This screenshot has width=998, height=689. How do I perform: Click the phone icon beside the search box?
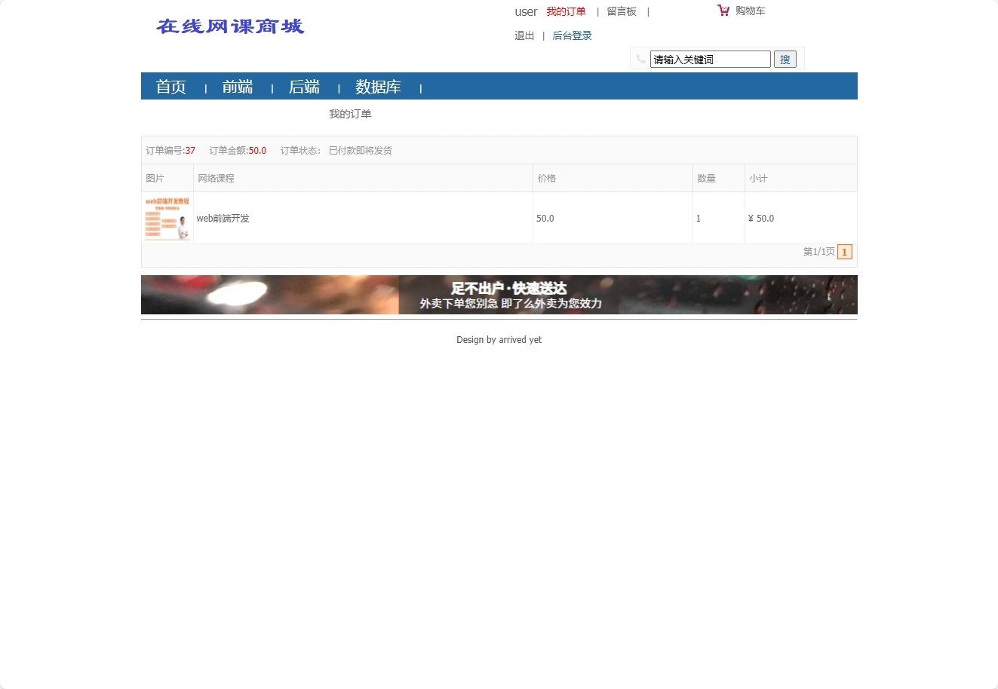tap(640, 58)
